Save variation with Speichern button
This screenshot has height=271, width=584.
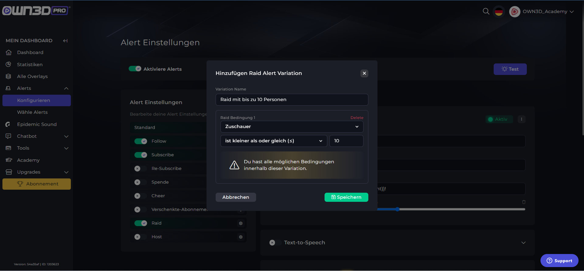click(x=346, y=197)
